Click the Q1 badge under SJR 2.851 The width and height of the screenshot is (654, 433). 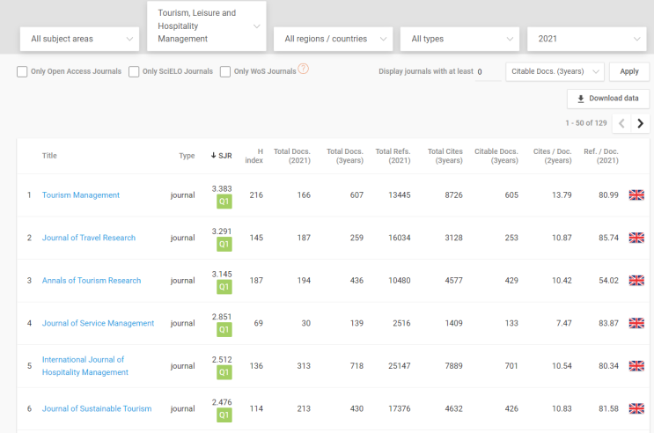tap(224, 329)
